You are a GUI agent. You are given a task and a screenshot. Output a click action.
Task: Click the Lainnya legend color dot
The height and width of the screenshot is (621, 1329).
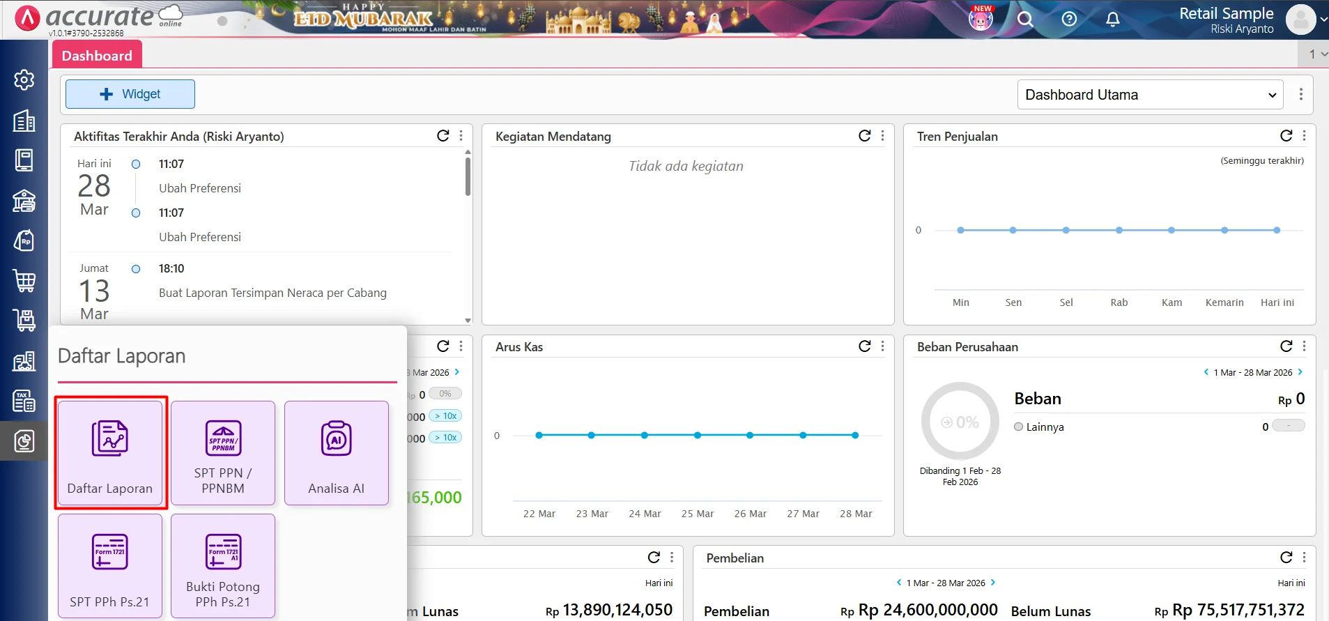(x=1018, y=427)
